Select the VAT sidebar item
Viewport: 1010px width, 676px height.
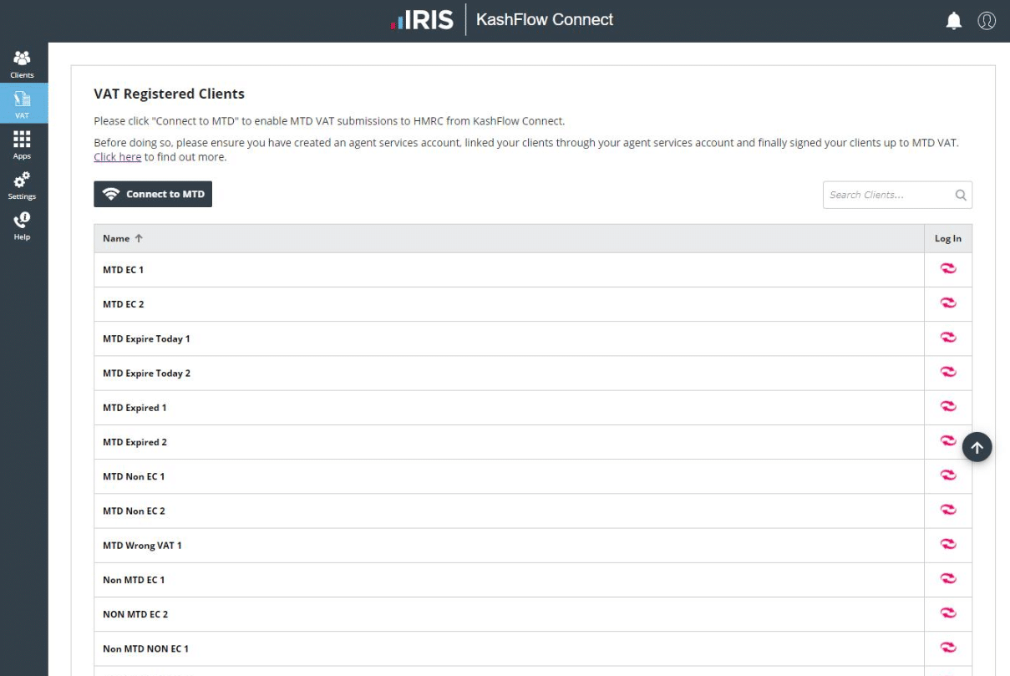[x=23, y=104]
